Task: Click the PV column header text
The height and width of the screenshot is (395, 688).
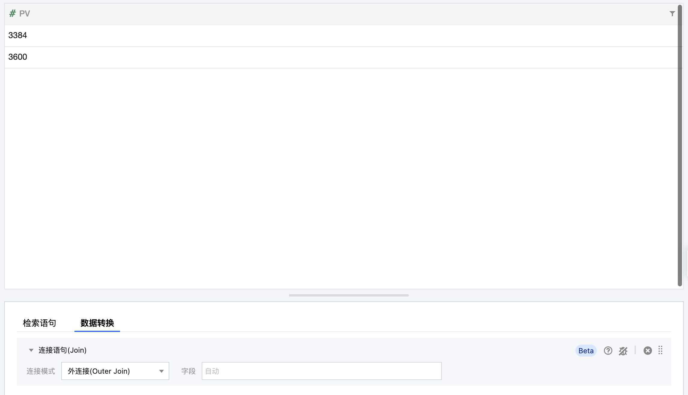Action: click(x=25, y=14)
